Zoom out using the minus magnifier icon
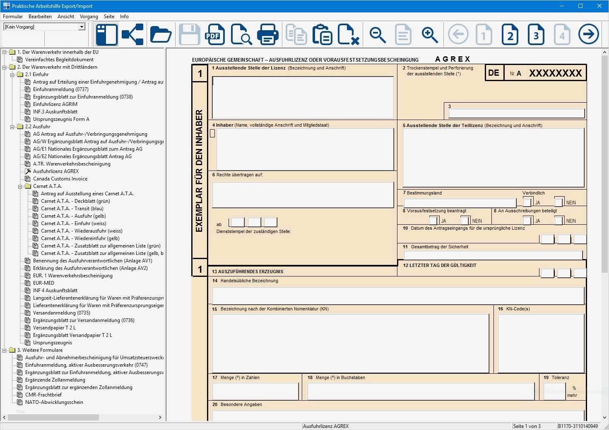This screenshot has width=609, height=430. point(378,34)
